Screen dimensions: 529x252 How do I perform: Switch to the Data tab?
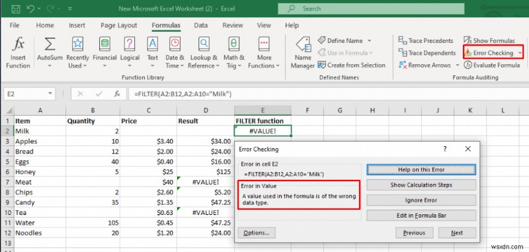pyautogui.click(x=201, y=25)
